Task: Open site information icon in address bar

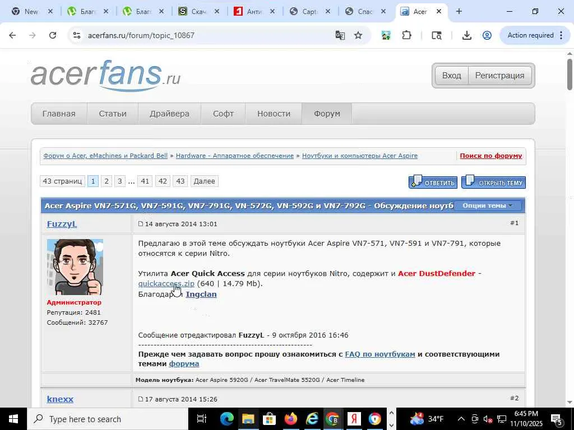Action: 76,35
